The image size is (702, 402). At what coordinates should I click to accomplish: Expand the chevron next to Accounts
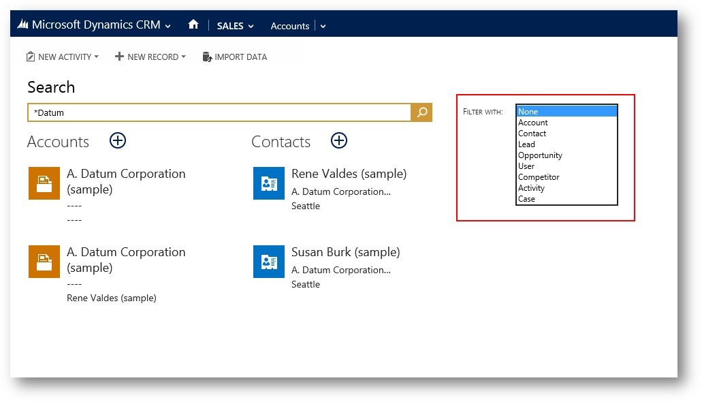click(323, 26)
